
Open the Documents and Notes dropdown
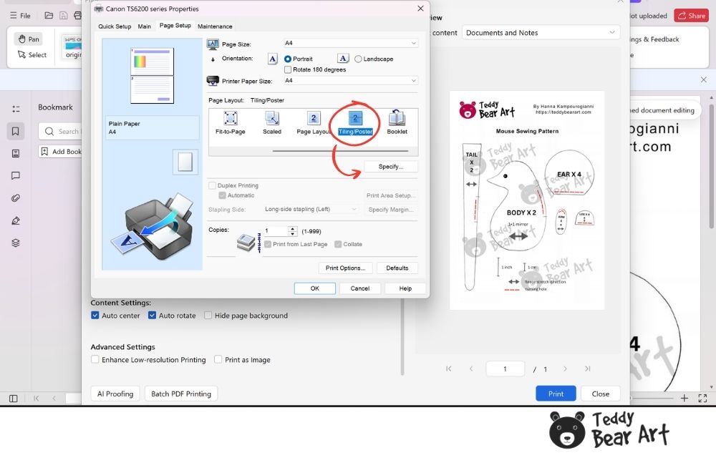(x=541, y=33)
